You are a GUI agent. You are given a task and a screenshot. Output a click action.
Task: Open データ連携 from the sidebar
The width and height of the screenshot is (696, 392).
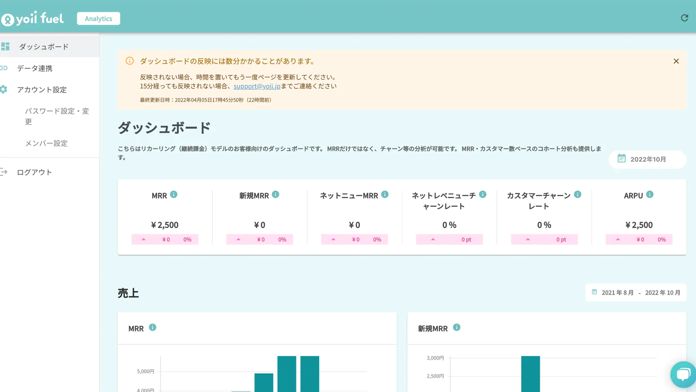pos(35,68)
